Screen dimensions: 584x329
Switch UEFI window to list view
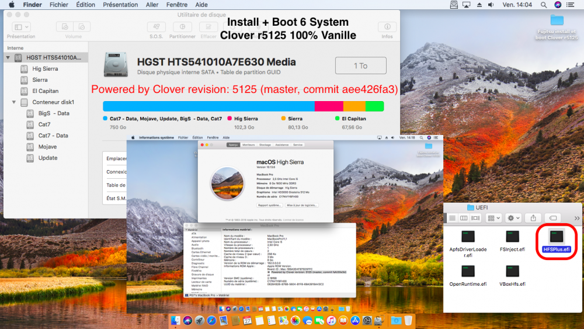(x=452, y=218)
